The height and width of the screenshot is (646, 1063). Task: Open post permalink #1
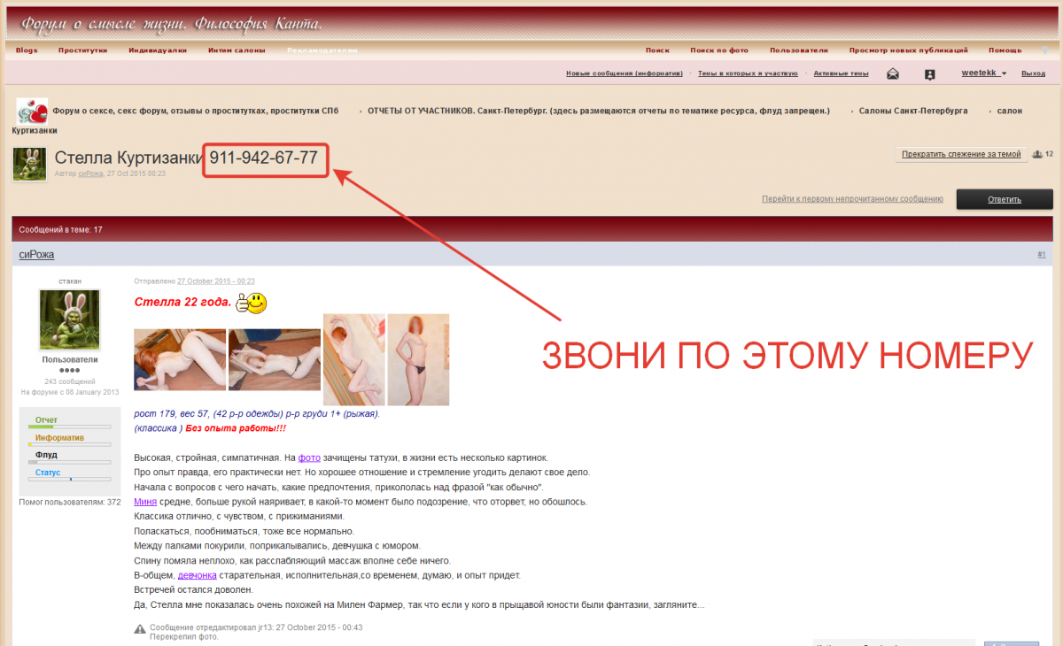pos(1041,255)
